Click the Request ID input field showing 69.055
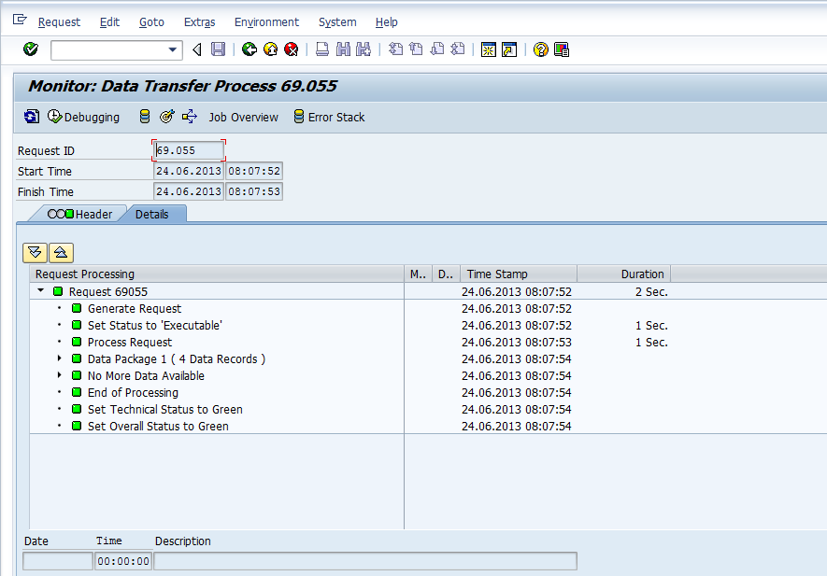Viewport: 827px width, 576px height. 189,149
